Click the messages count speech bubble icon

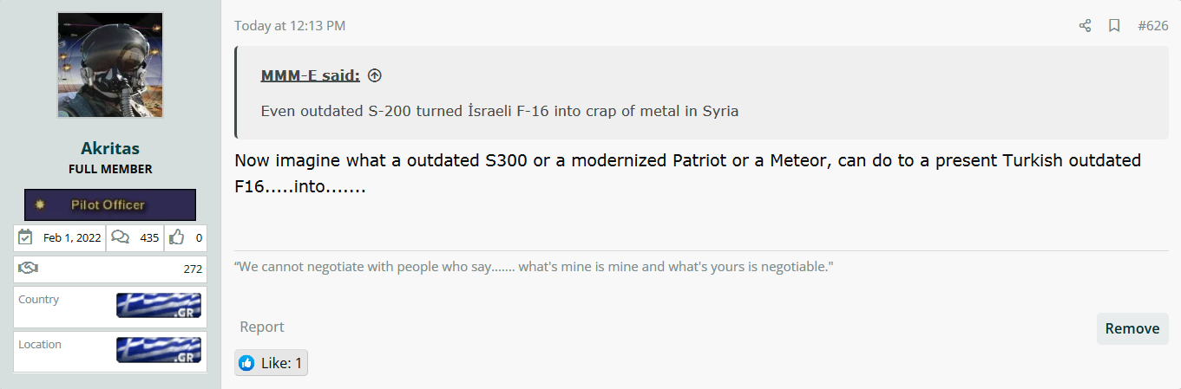121,237
